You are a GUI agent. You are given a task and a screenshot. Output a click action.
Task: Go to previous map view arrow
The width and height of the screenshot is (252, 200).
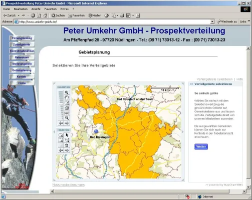point(61,123)
